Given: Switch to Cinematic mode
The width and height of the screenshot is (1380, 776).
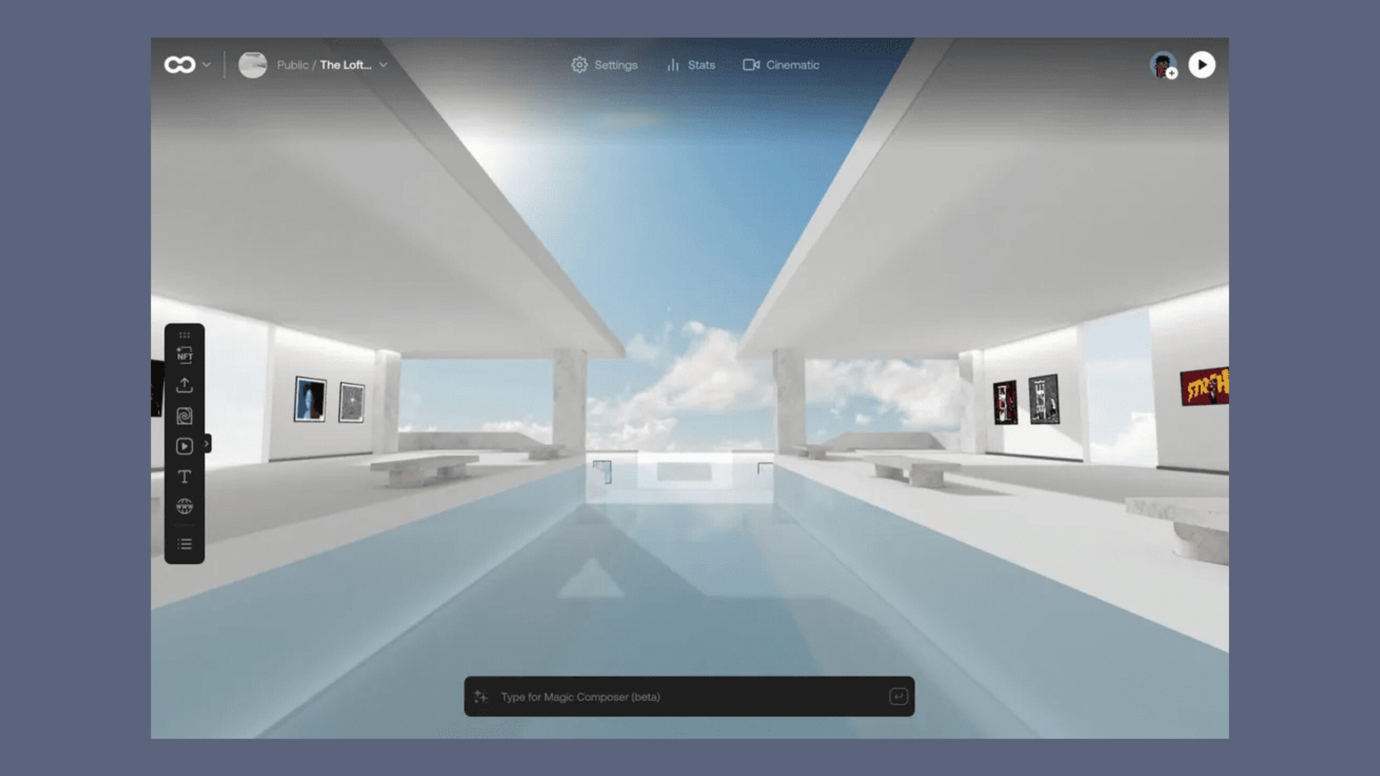Looking at the screenshot, I should [781, 65].
